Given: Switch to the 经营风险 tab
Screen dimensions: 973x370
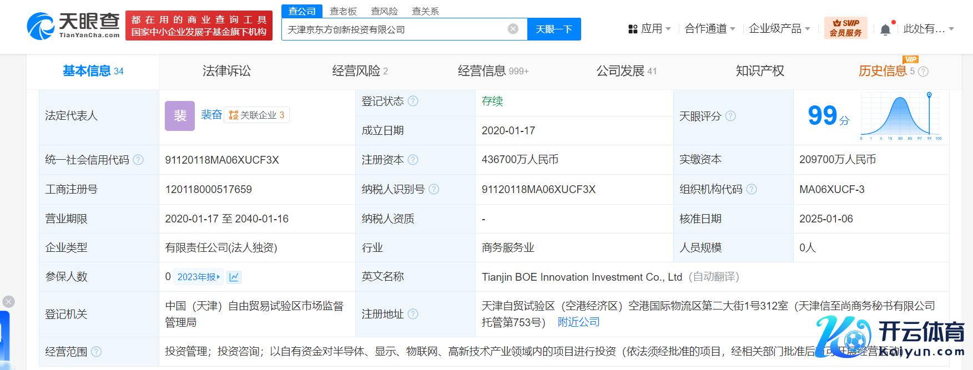Looking at the screenshot, I should click(x=360, y=71).
